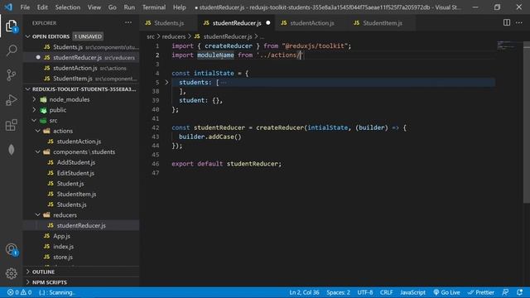This screenshot has height=298, width=530.
Task: Collapse the Open Editors section
Action: tap(28, 36)
